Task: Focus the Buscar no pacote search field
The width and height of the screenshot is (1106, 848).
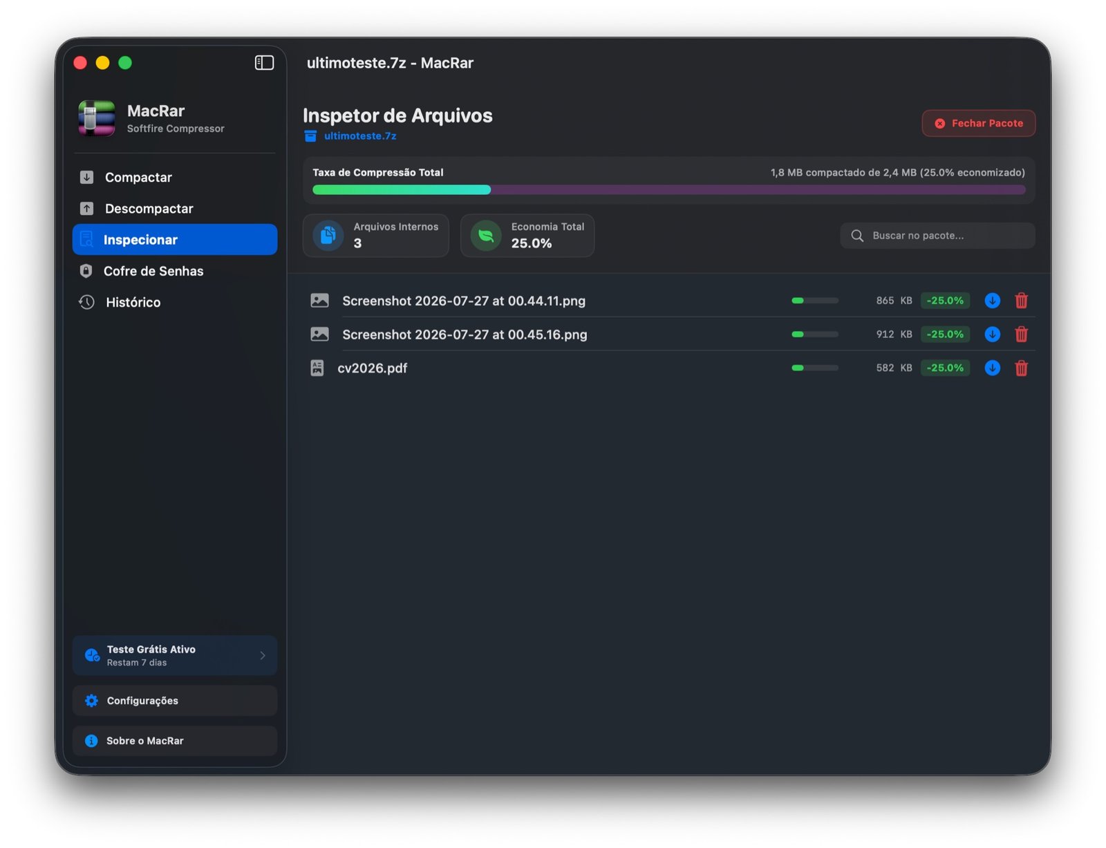Action: click(x=937, y=236)
